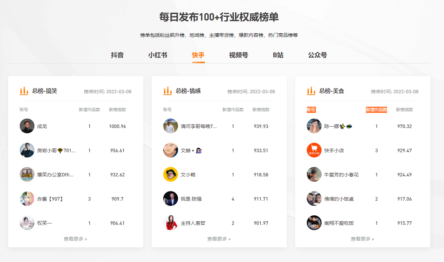Click account name 陈一娜

tap(338, 126)
